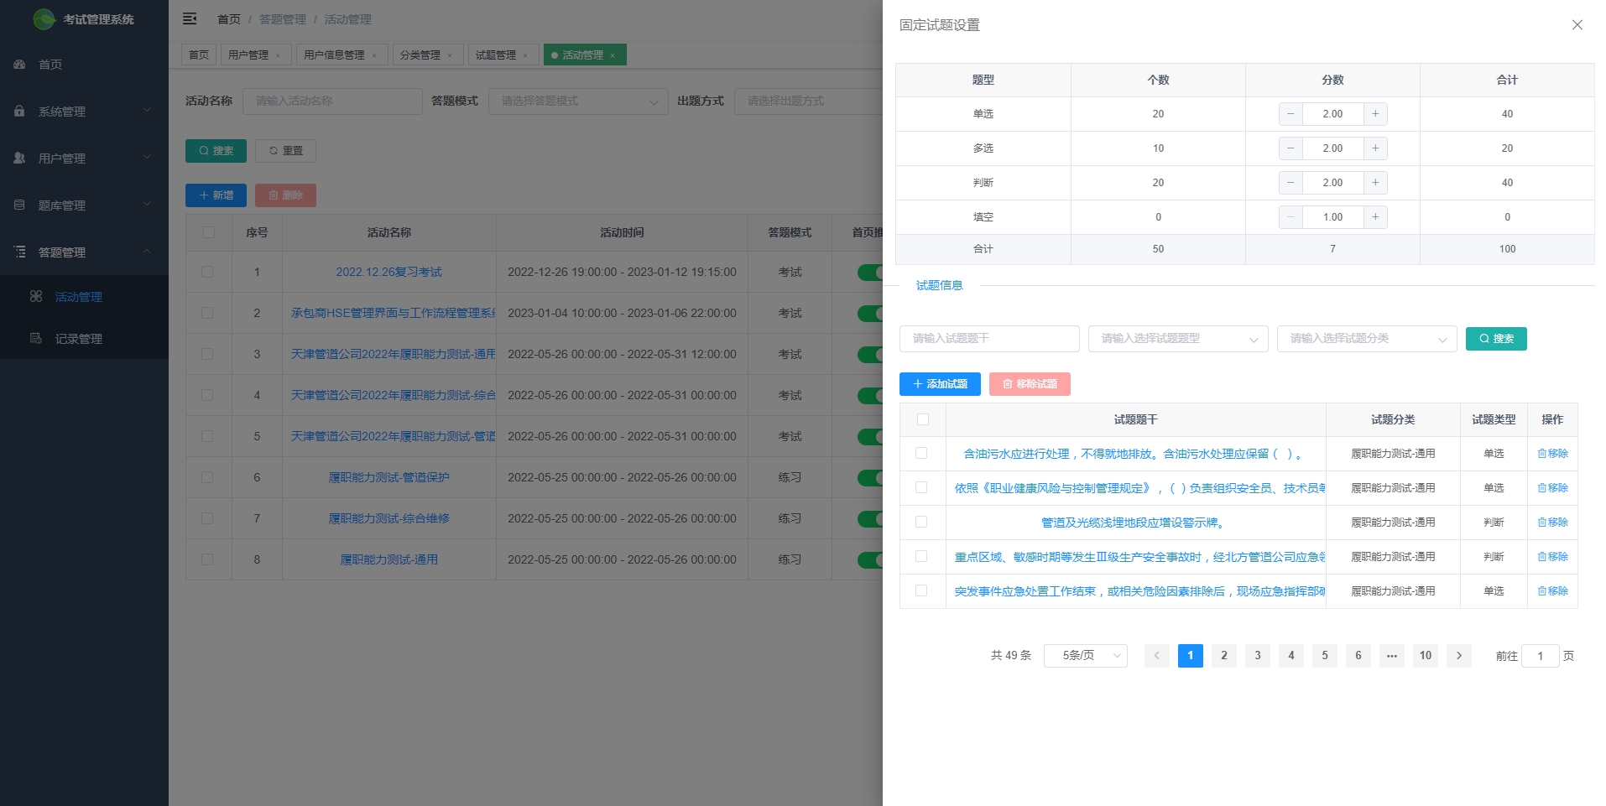This screenshot has width=1606, height=806.
Task: Close the 用户管理 tab with its x
Action: click(278, 55)
